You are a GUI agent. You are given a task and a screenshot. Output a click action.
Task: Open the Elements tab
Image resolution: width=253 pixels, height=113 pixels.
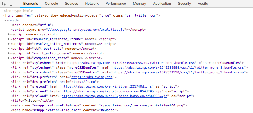31,4
